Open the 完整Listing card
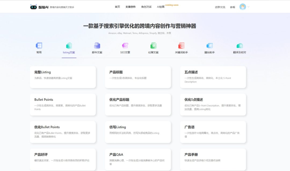This screenshot has height=171, width=290. pyautogui.click(x=63, y=77)
